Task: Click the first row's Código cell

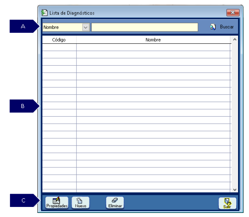Action: pos(59,47)
